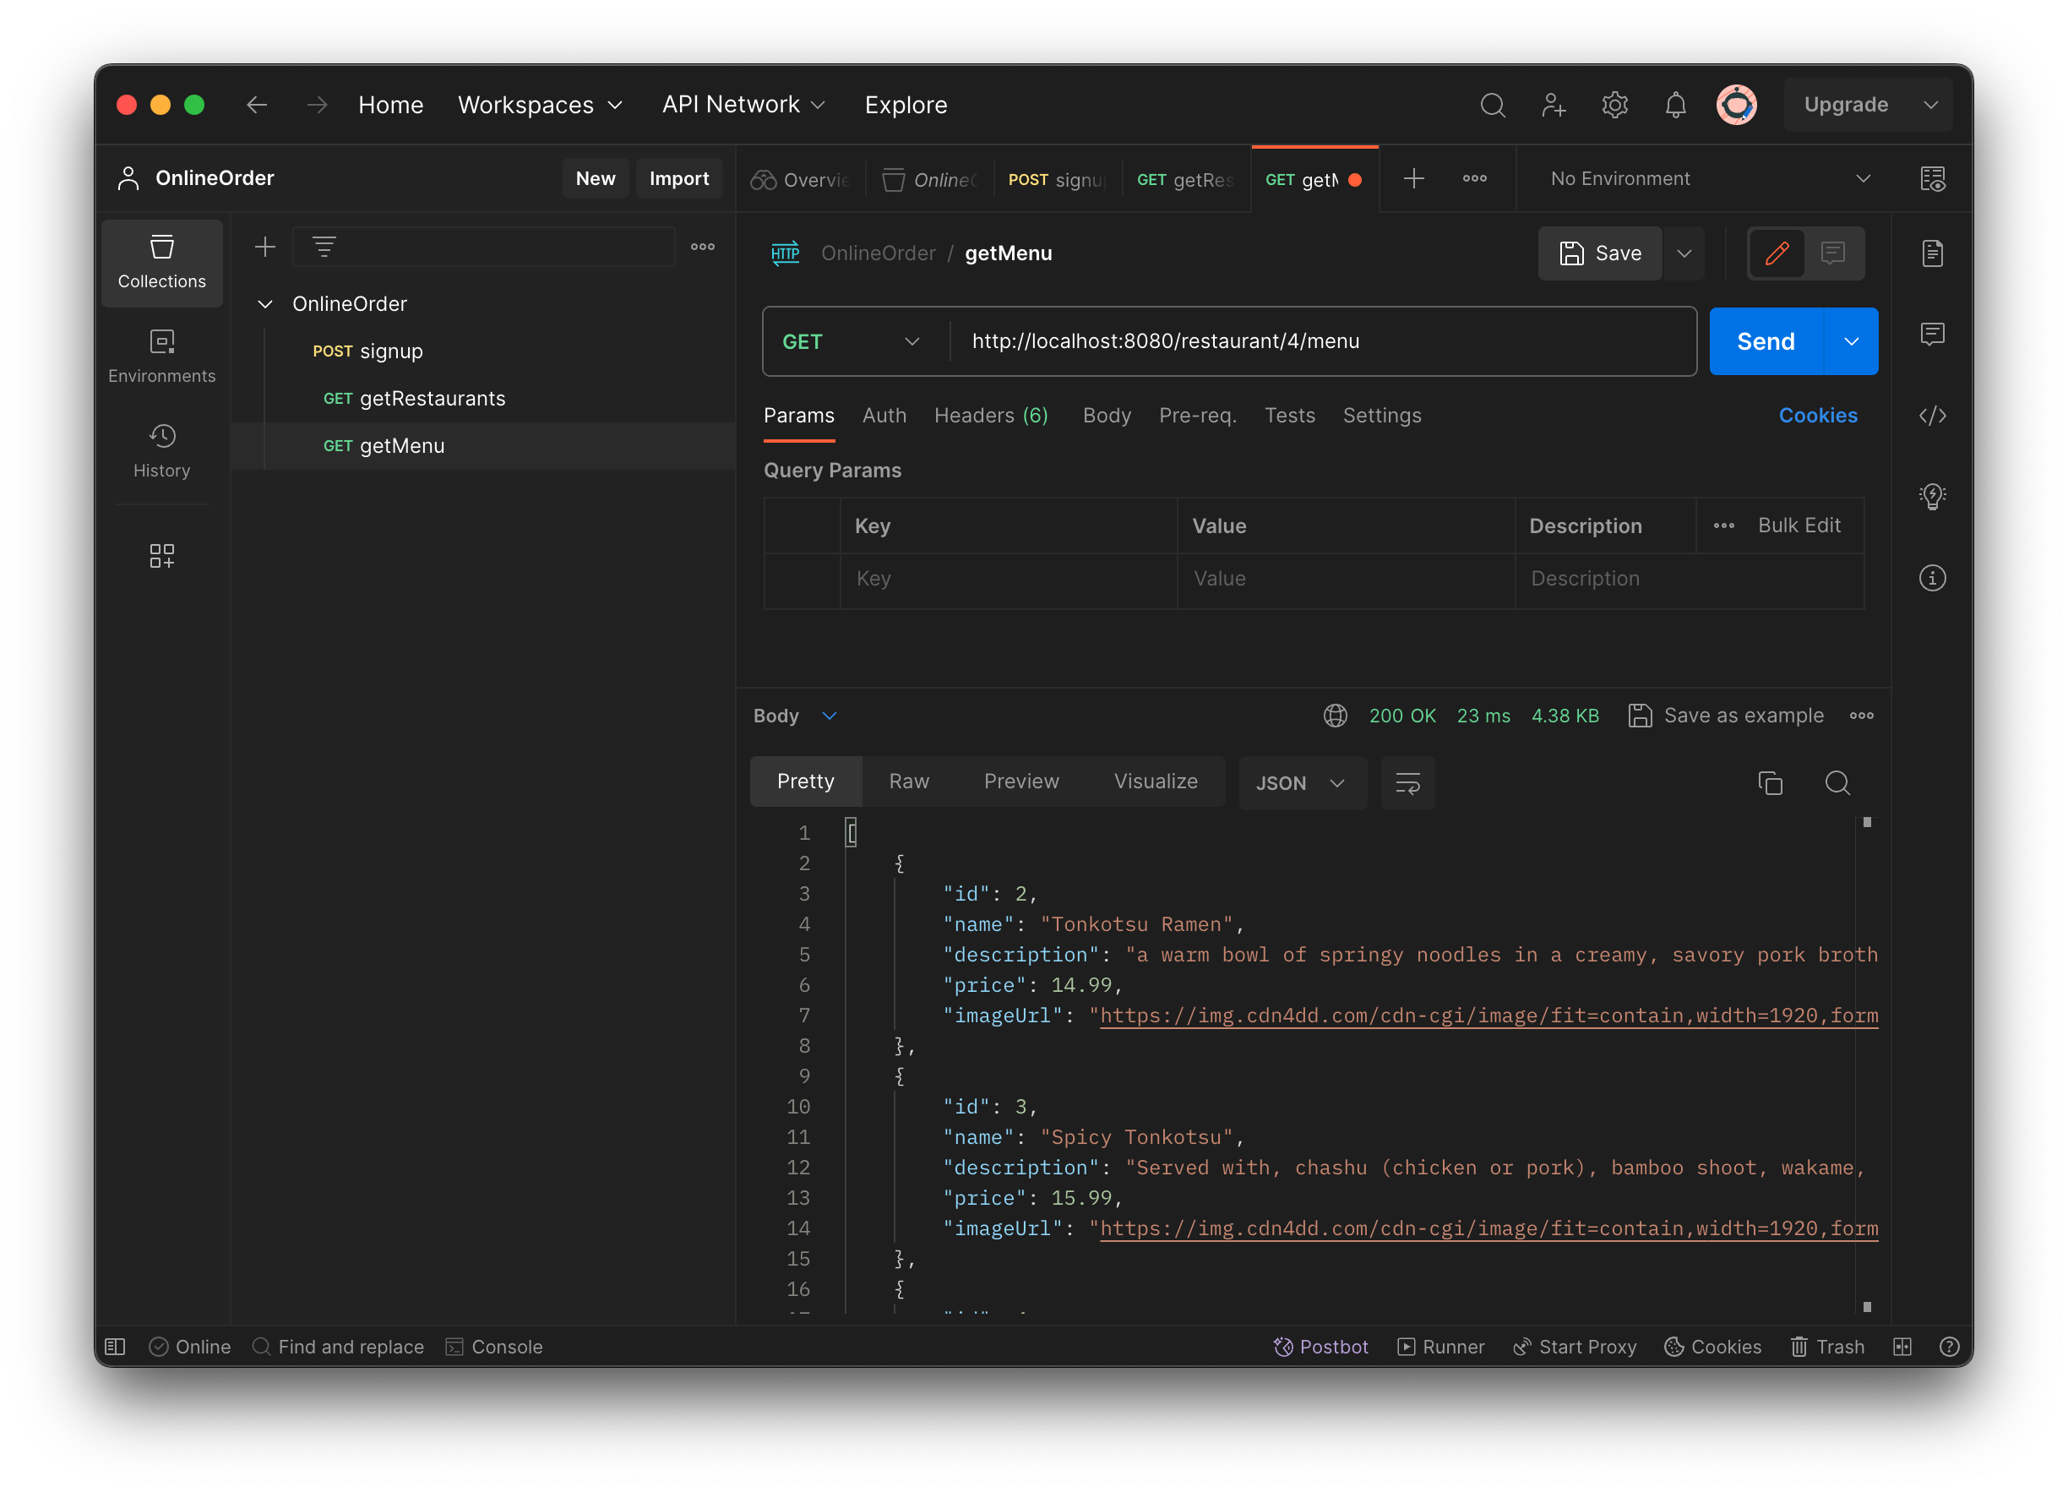2068x1492 pixels.
Task: Open History in the left sidebar
Action: [161, 449]
